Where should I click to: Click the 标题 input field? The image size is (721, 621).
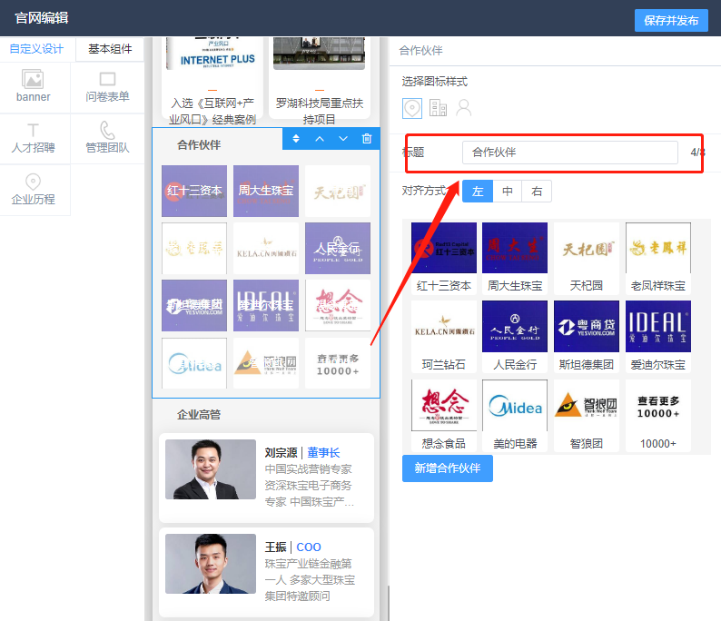tap(569, 153)
